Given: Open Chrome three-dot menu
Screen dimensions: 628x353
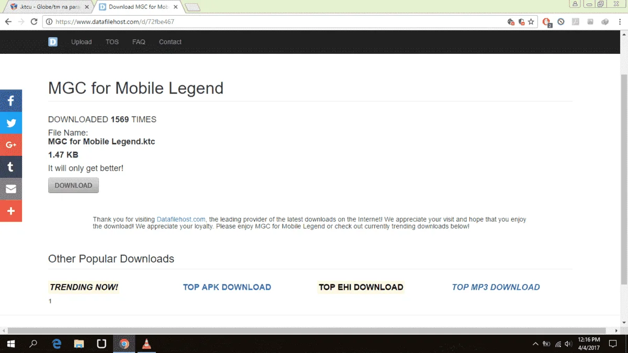Looking at the screenshot, I should (620, 22).
